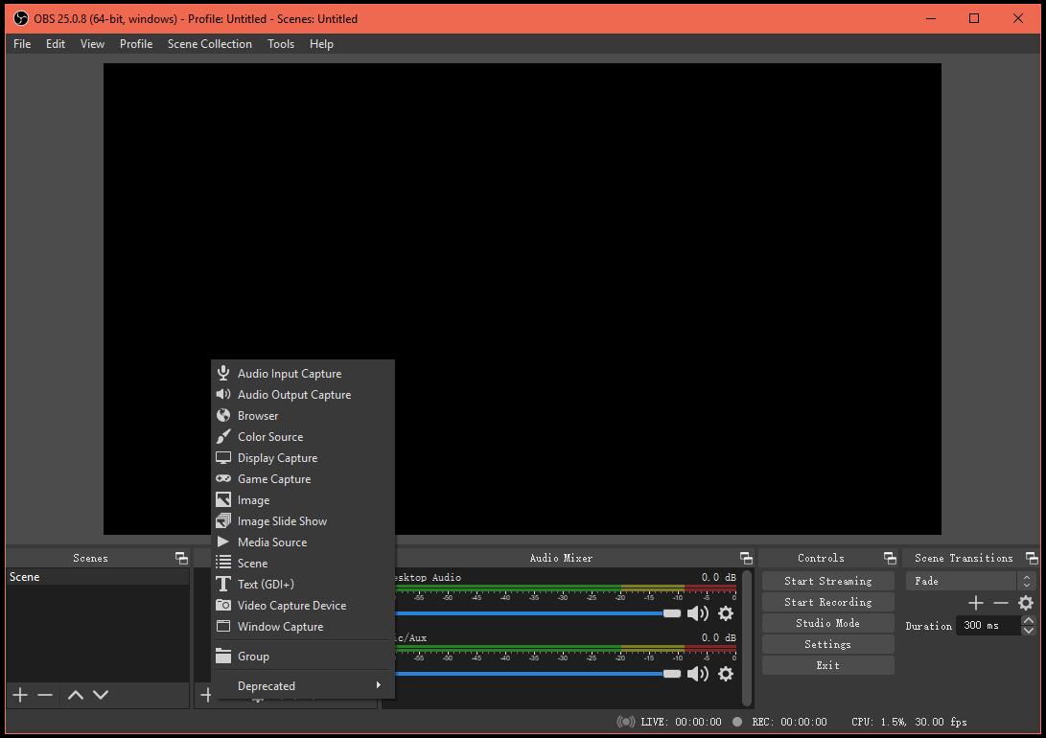Pop out the Audio Mixer dock
The width and height of the screenshot is (1046, 738).
click(747, 558)
